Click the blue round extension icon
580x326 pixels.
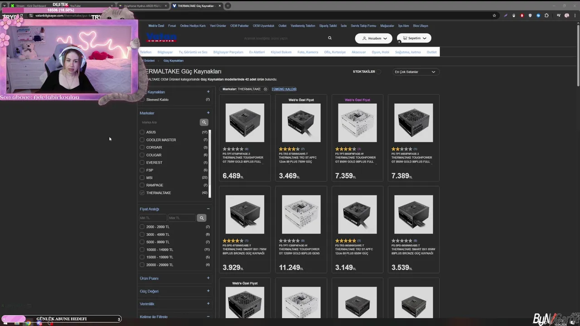538,15
